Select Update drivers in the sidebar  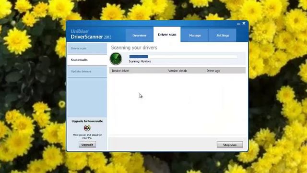pos(87,72)
